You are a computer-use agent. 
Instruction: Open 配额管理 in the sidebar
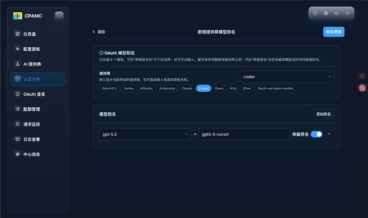[x=38, y=109]
